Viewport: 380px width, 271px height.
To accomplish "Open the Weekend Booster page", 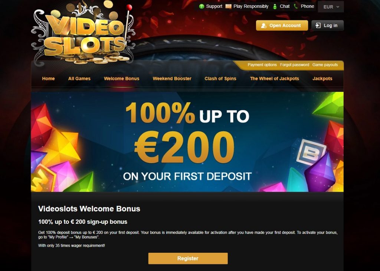I will pos(172,79).
